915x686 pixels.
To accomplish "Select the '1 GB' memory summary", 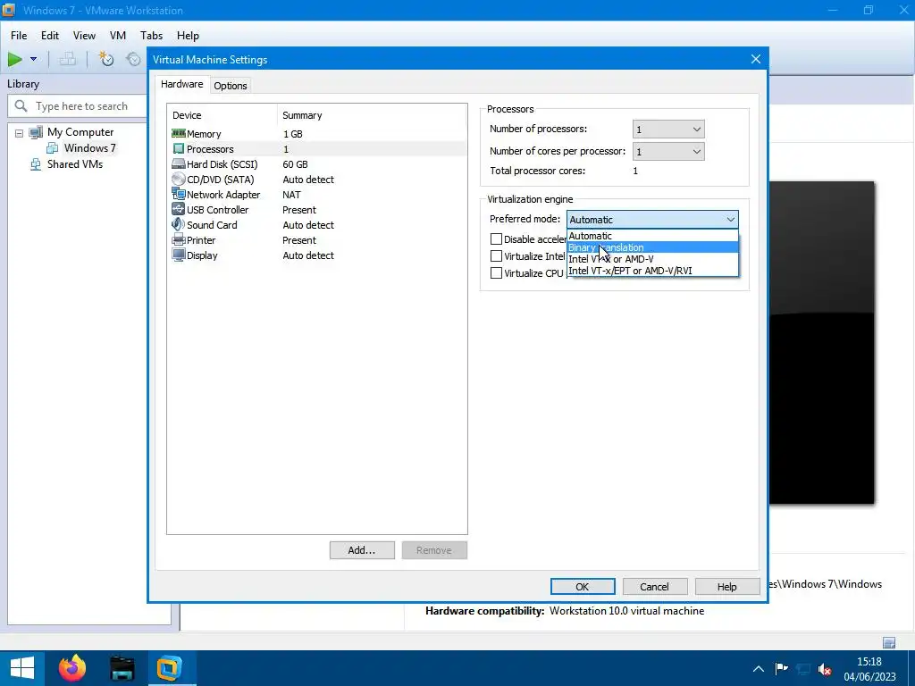I will point(293,134).
